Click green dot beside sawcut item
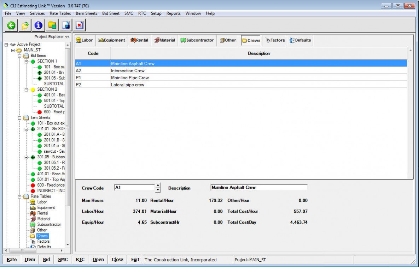419x267 pixels. click(x=40, y=152)
